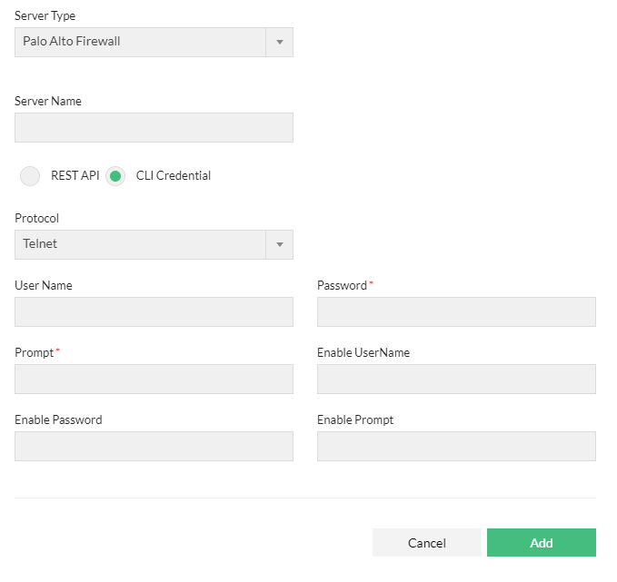Viewport: 617px width, 582px height.
Task: Click the green Add button
Action: [542, 543]
